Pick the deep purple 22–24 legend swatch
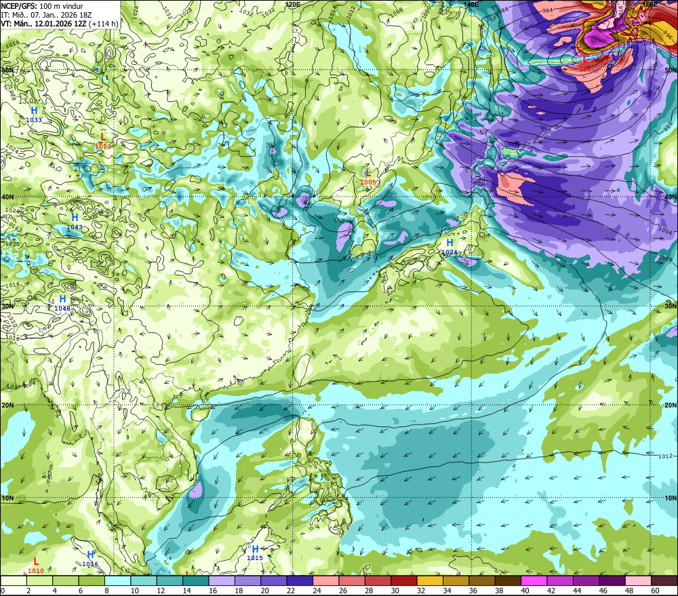Screen dimensions: 678x596 pos(300,581)
